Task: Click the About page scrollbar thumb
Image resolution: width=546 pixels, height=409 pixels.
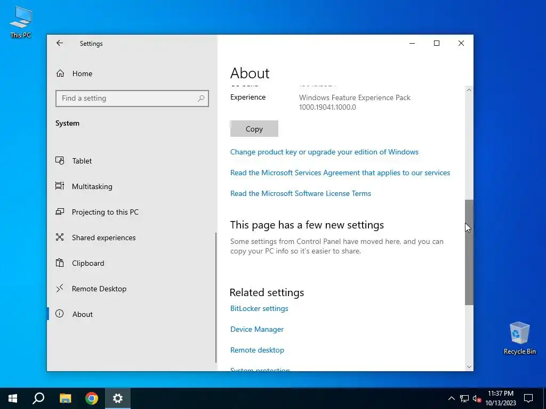Action: coord(469,252)
